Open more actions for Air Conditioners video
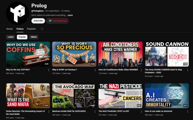Screen dimensions: 193x120 pos(141,70)
